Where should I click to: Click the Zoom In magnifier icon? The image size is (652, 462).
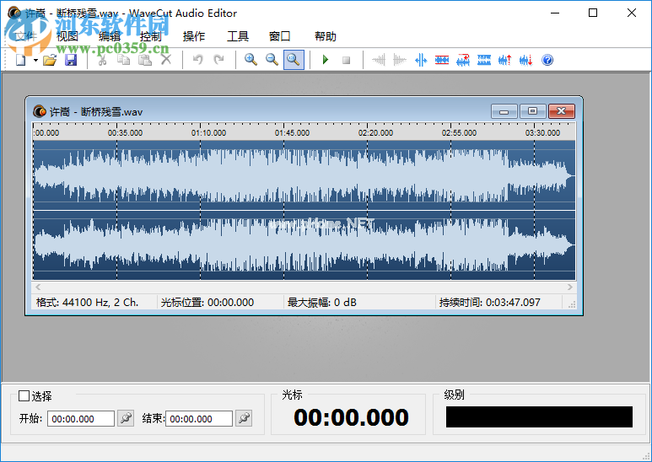click(251, 60)
